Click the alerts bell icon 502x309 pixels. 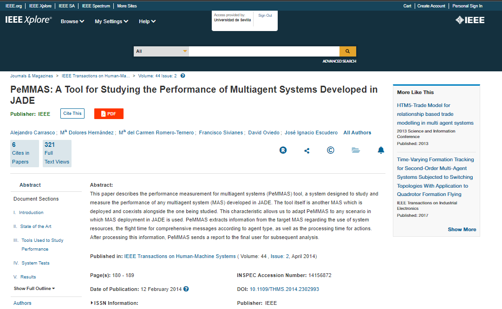coord(381,150)
